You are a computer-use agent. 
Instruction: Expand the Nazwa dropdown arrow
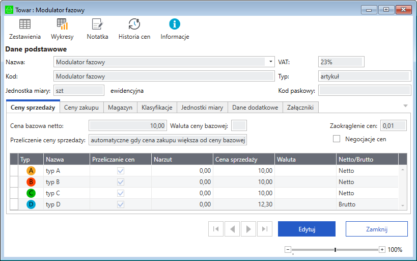point(270,62)
